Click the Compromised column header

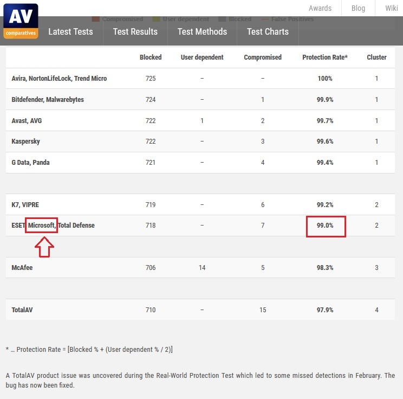point(263,57)
